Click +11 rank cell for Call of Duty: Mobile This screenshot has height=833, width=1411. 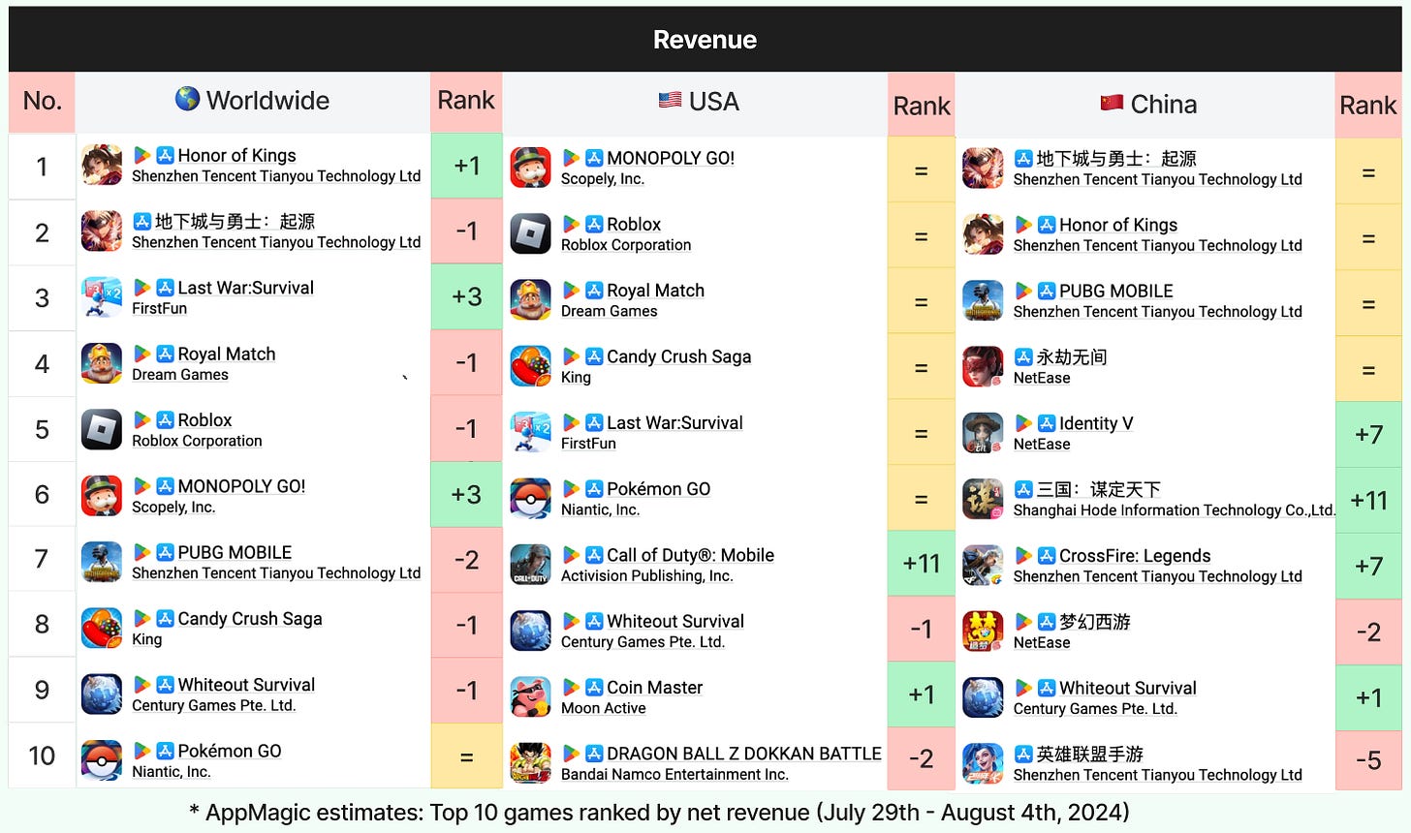922,563
